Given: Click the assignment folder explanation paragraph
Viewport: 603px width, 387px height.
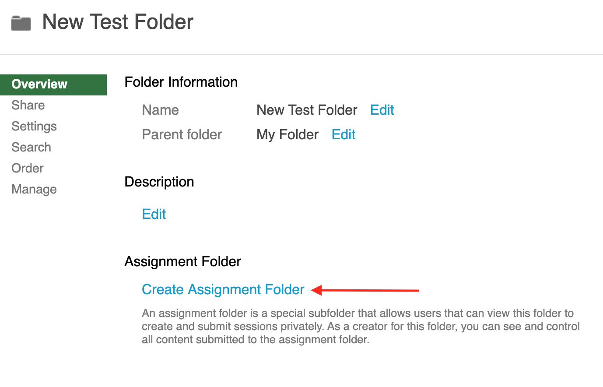Looking at the screenshot, I should (x=361, y=326).
